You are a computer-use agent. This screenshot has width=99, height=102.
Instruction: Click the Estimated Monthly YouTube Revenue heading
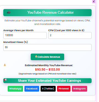pos(49,65)
